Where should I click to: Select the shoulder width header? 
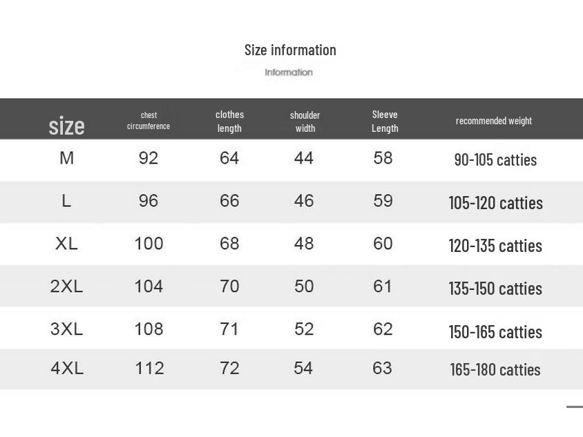coord(305,122)
